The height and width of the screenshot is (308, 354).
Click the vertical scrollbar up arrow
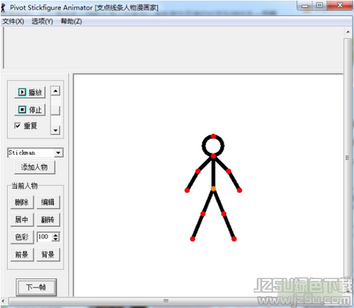pos(348,32)
